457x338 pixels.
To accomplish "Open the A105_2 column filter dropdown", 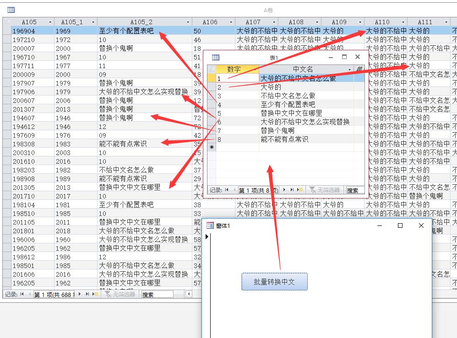I will tap(188, 22).
